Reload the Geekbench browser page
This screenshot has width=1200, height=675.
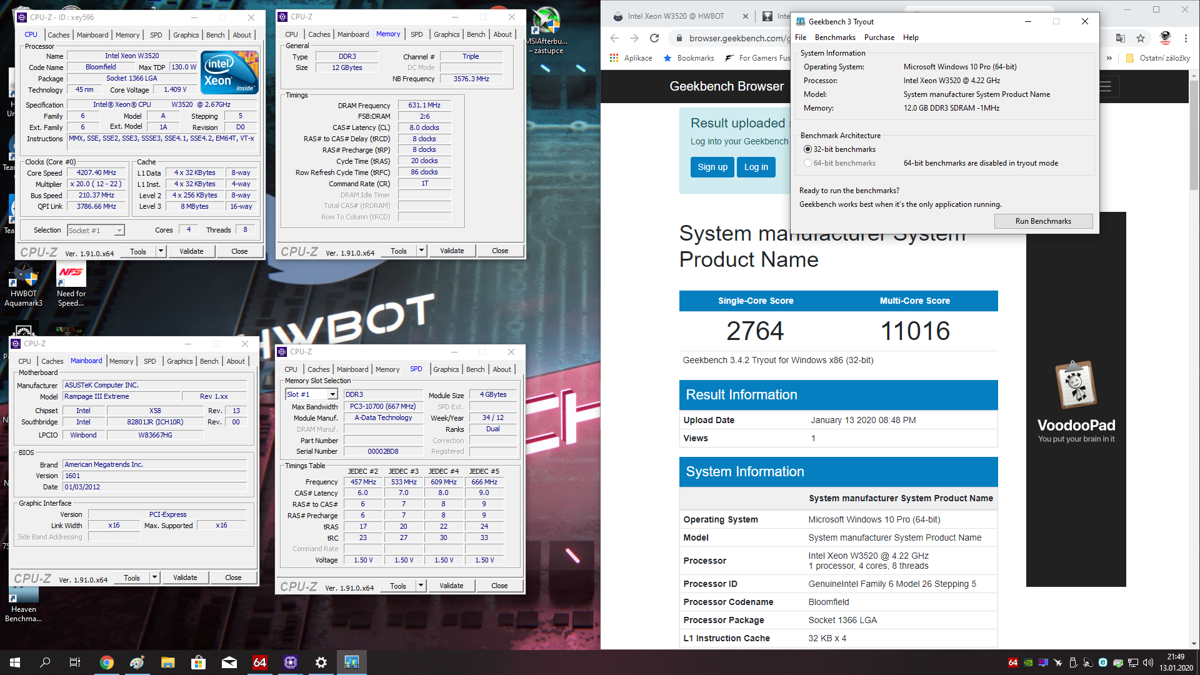point(654,38)
